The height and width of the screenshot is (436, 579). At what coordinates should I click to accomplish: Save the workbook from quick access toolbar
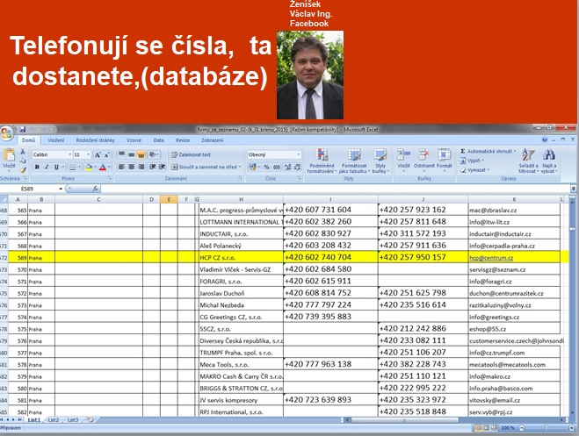coord(23,129)
